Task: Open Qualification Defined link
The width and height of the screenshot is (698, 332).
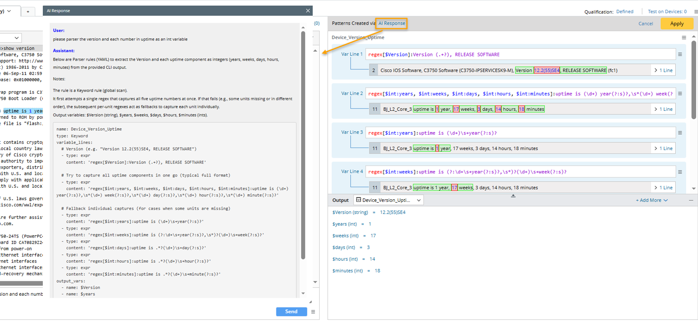Action: (624, 12)
